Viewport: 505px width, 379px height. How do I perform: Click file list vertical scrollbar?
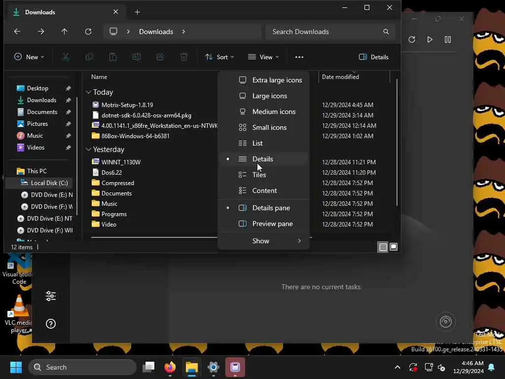click(x=397, y=142)
